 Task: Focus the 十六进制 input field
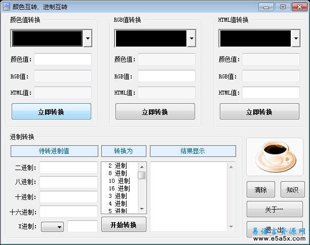tap(68, 212)
